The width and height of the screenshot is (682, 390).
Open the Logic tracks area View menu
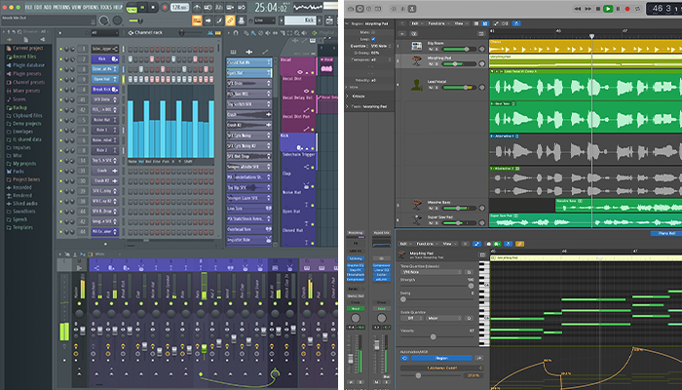click(x=460, y=23)
